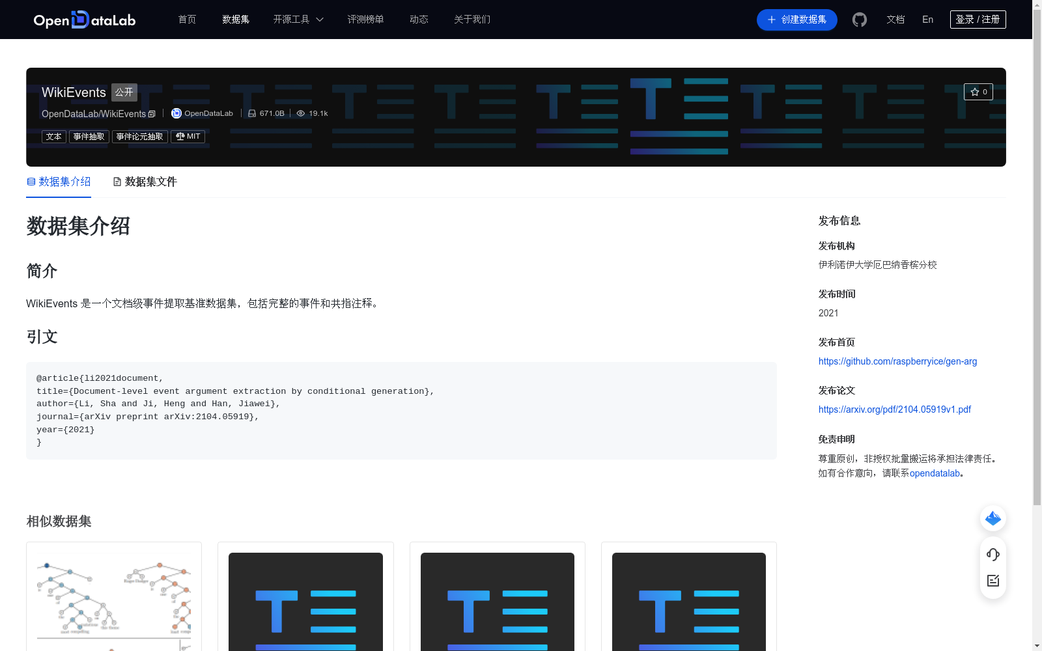Switch to the 数据集文件 tab

(145, 182)
